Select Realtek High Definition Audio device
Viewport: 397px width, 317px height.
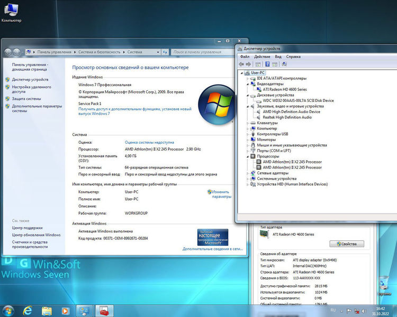tap(287, 117)
